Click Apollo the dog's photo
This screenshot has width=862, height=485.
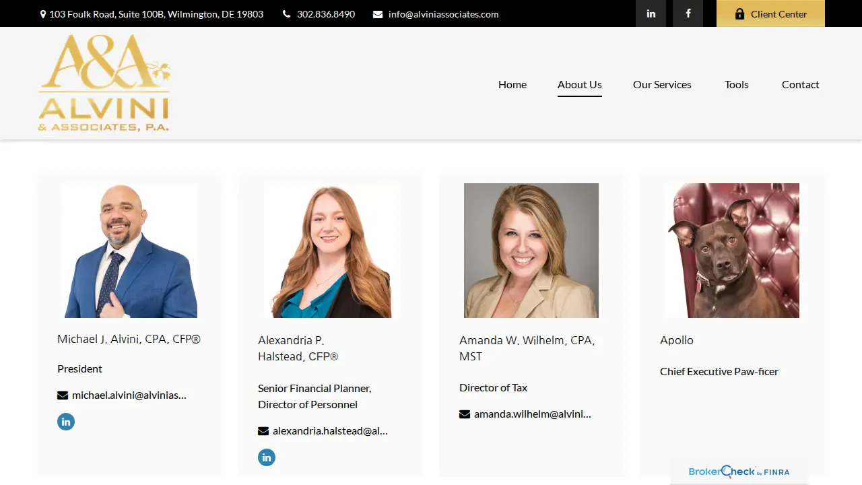732,251
